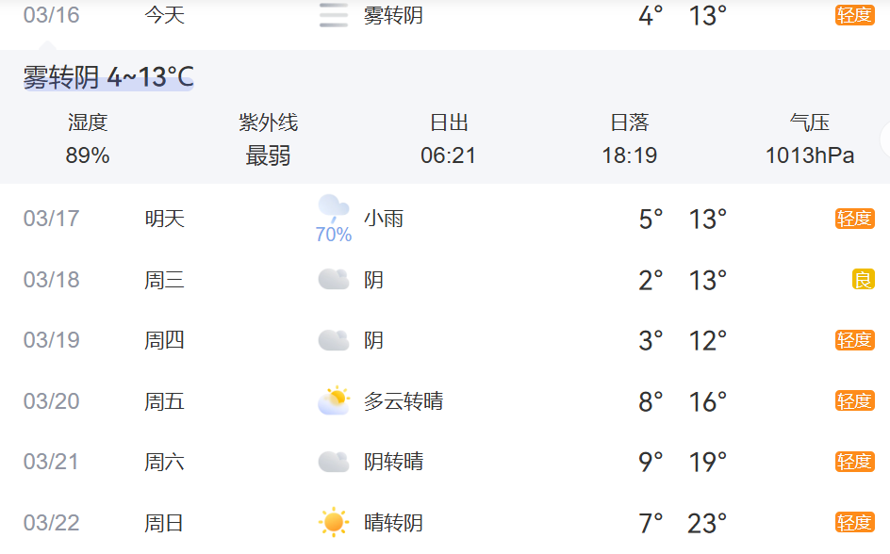Click the cloud icon for 周四
The height and width of the screenshot is (554, 890).
334,340
